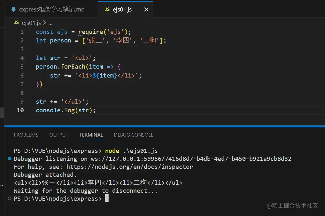Screen dimensions: 325x216
Task: Click the terminal cursor at the last prompt
Action: click(x=107, y=199)
